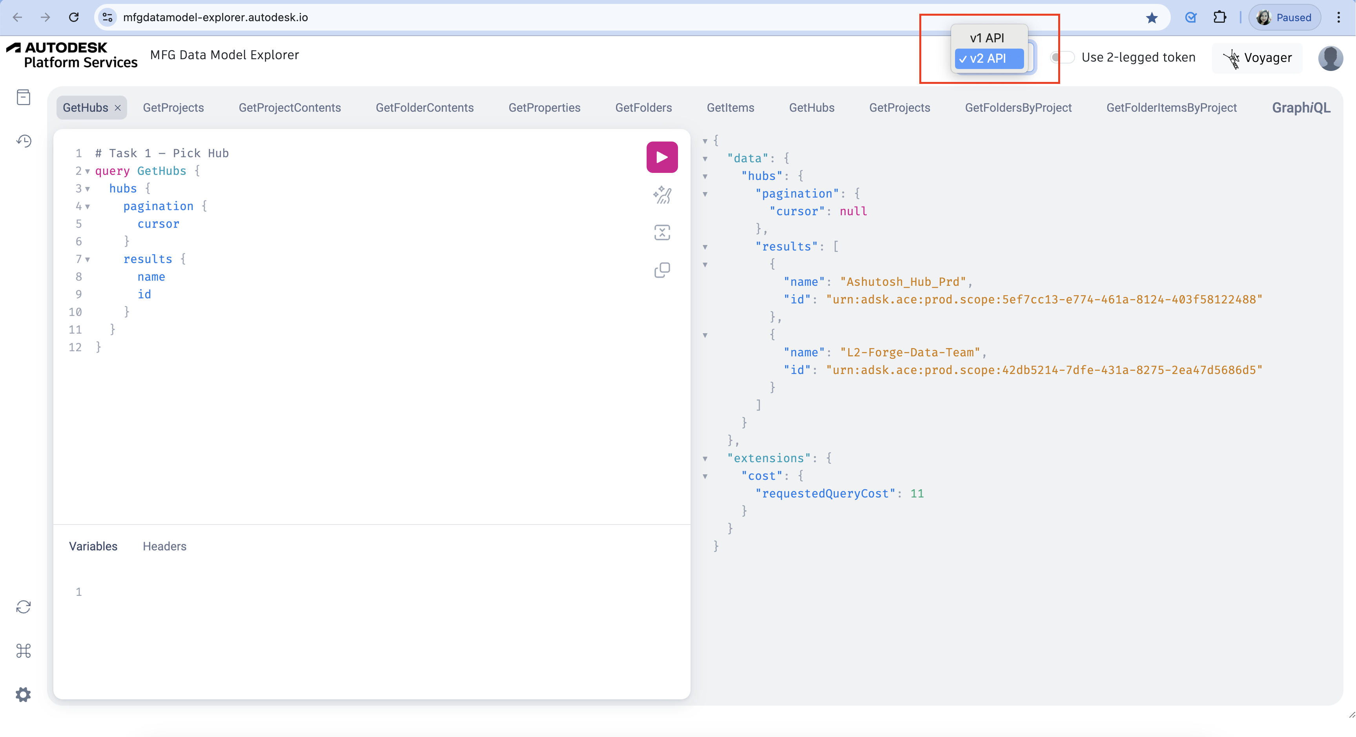Viewport: 1356px width, 737px height.
Task: Close the active GetHubs tab
Action: (118, 108)
